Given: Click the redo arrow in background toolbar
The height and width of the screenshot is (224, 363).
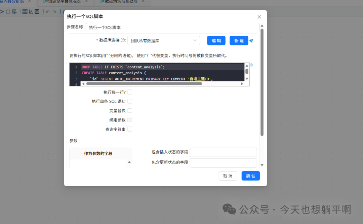Looking at the screenshot, I should (54, 11).
